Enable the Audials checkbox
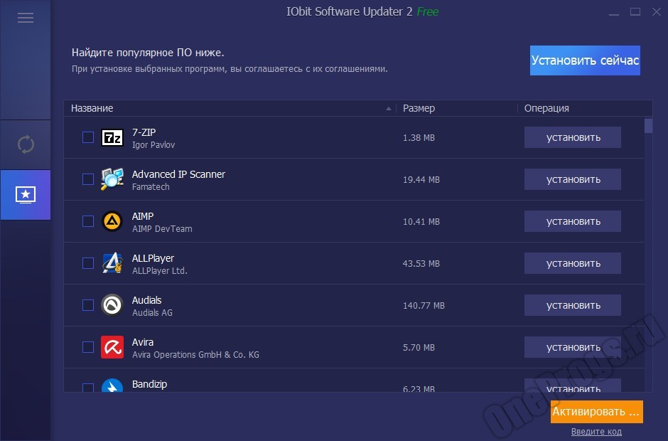668x441 pixels. [x=88, y=305]
